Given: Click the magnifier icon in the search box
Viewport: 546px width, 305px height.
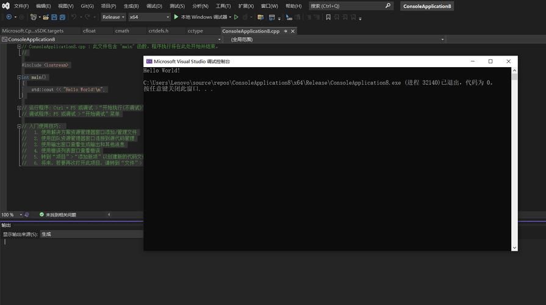Looking at the screenshot, I should (x=388, y=5).
